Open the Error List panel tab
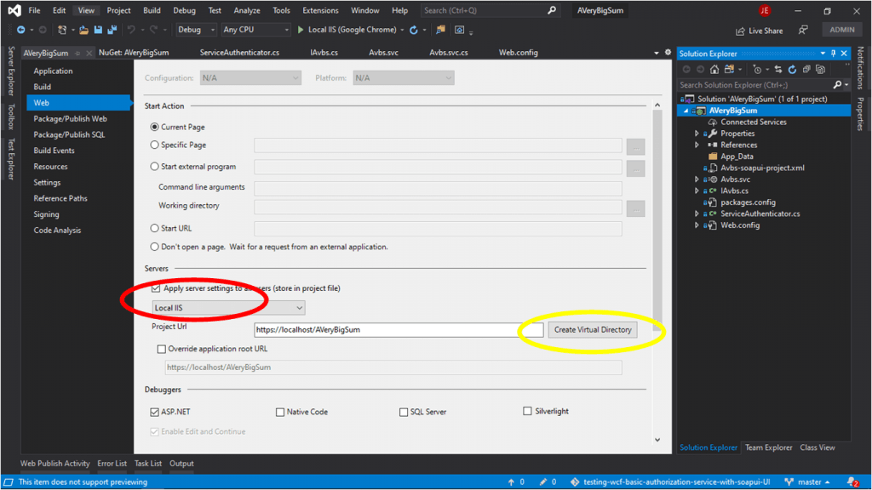 [x=112, y=464]
